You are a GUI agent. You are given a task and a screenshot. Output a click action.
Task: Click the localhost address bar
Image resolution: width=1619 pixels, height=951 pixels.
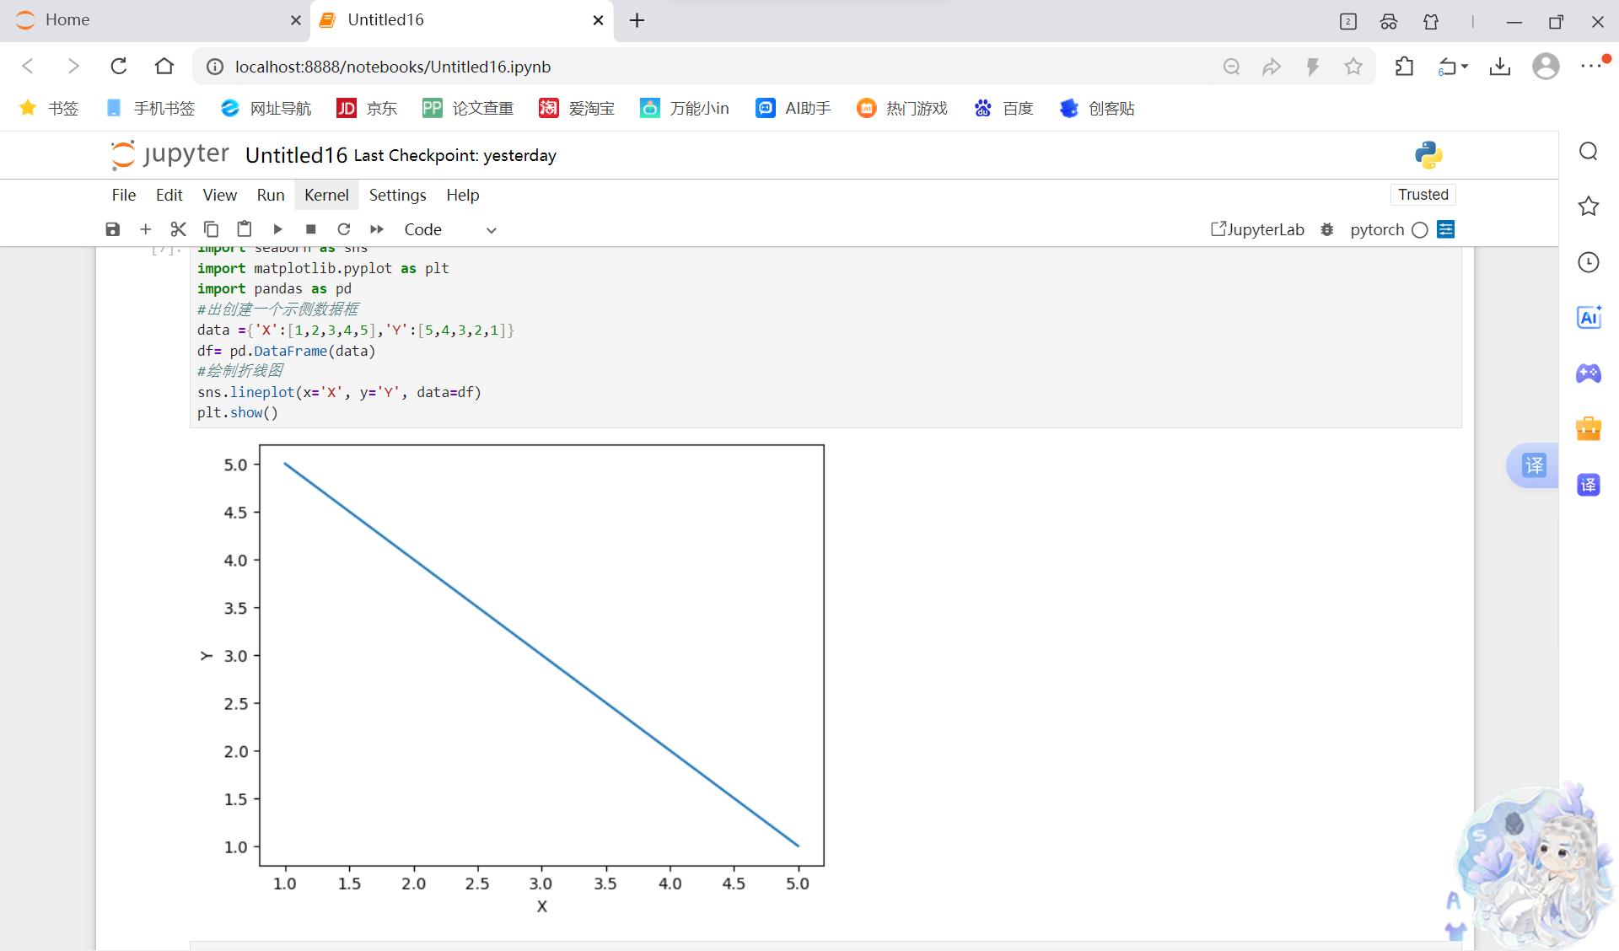[392, 67]
